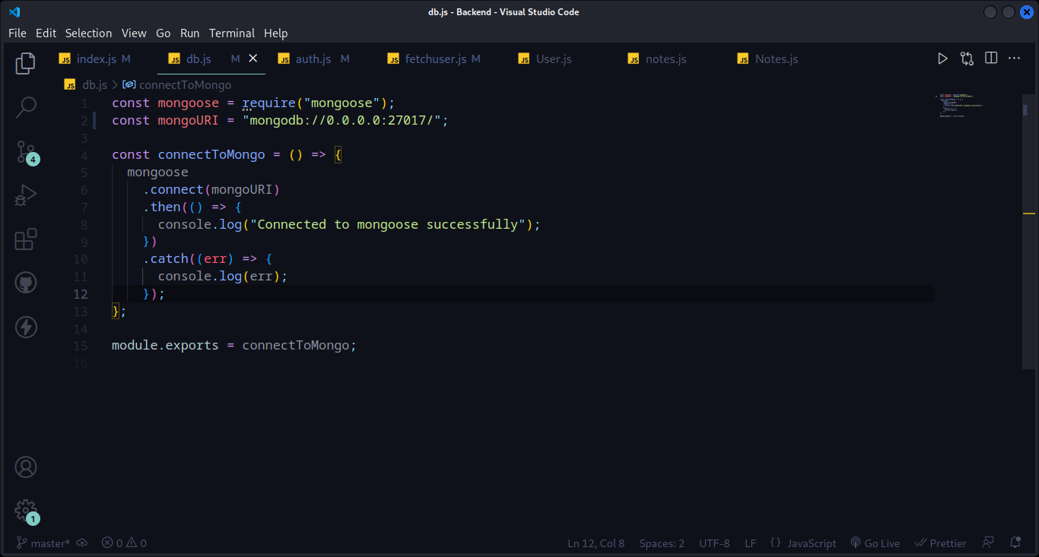Open the GitHub icon in activity bar
The image size is (1039, 557).
coord(26,283)
